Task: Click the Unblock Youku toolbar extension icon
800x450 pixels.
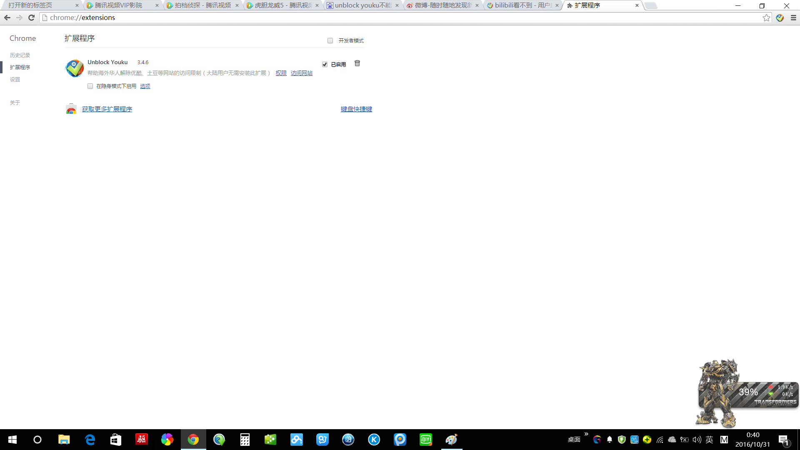Action: pyautogui.click(x=780, y=17)
